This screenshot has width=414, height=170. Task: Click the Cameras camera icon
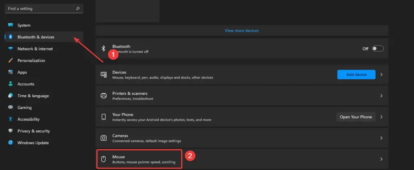click(x=104, y=138)
